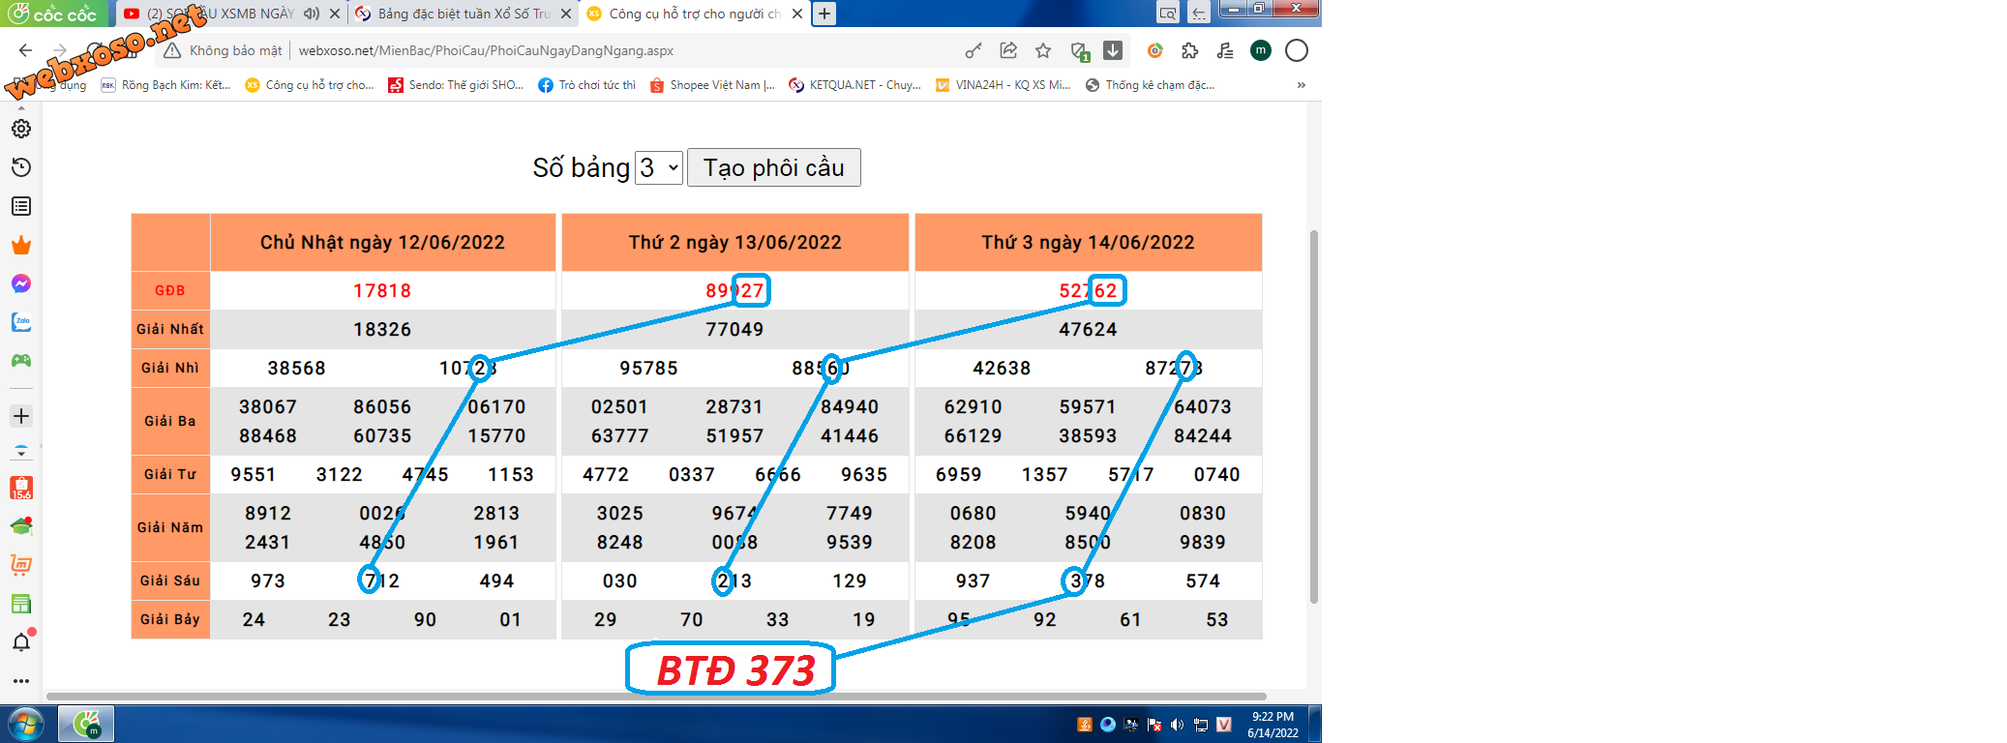Open a new browser tab
This screenshot has height=743, width=2007.
coord(824,14)
